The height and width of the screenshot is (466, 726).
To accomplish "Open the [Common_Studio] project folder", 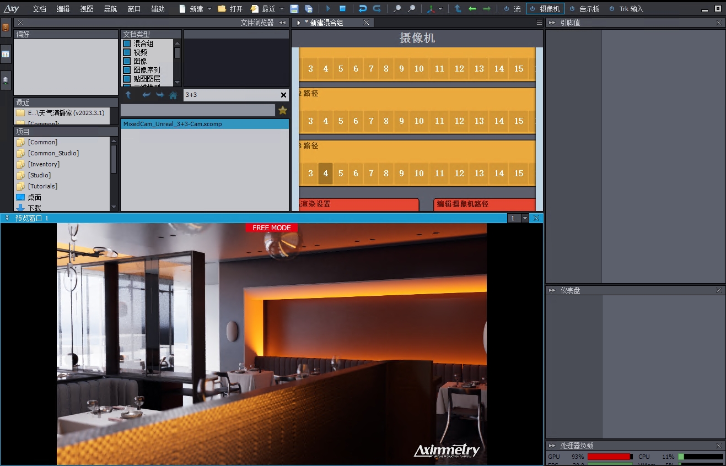I will [53, 153].
